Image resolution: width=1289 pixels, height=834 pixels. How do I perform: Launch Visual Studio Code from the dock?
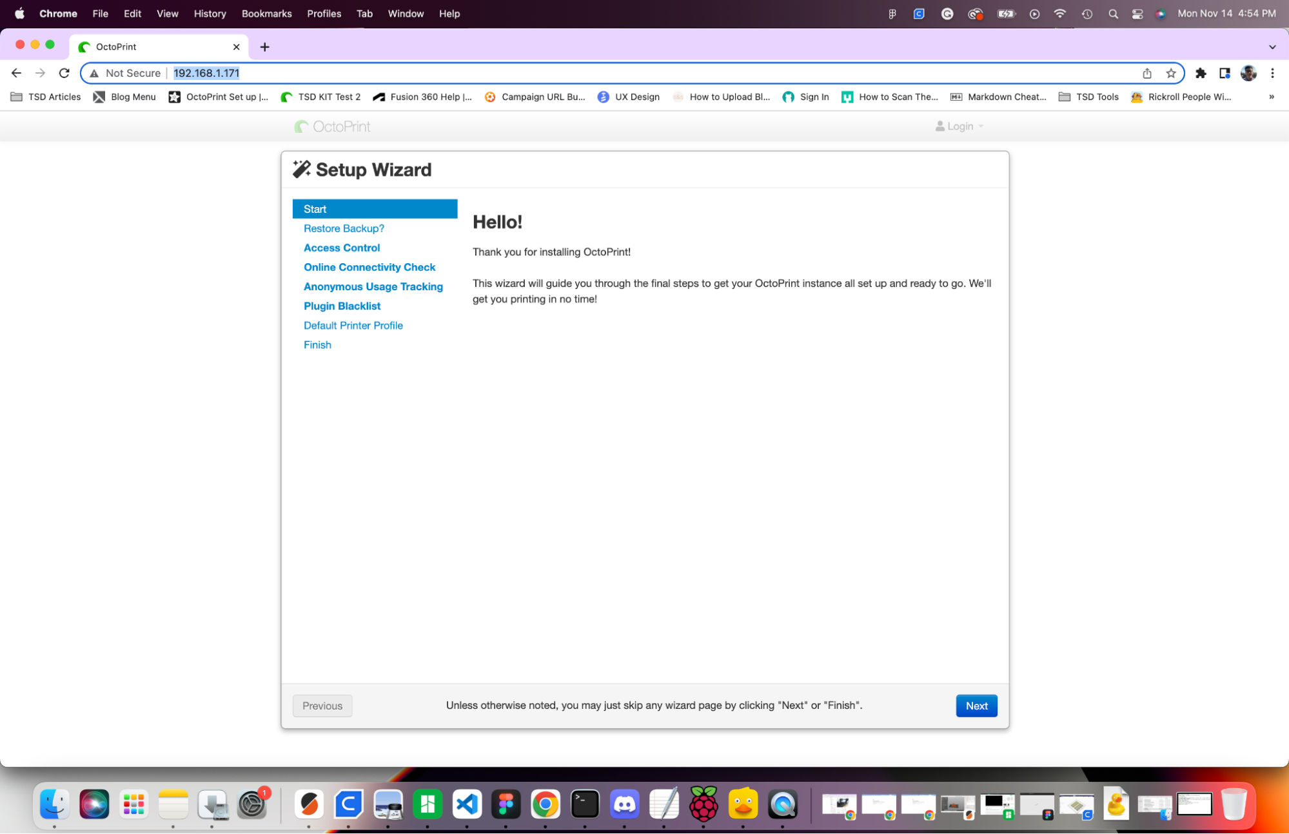[467, 804]
